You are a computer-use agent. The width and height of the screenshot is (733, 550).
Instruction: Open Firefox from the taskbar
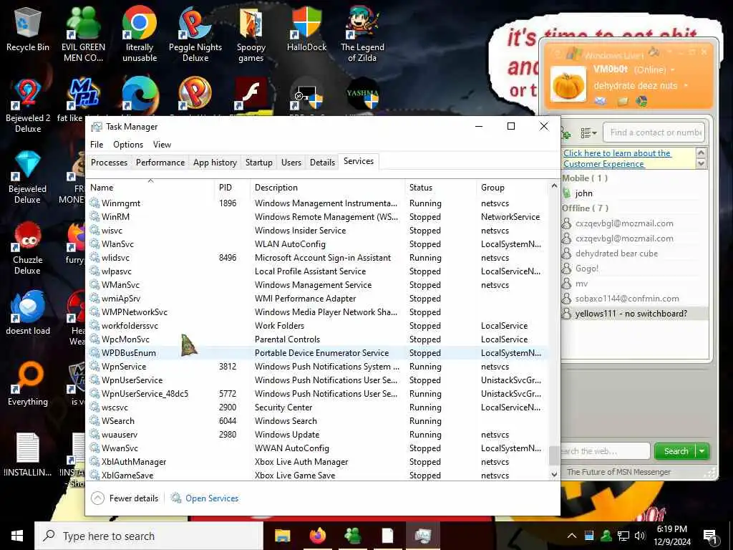(x=317, y=536)
